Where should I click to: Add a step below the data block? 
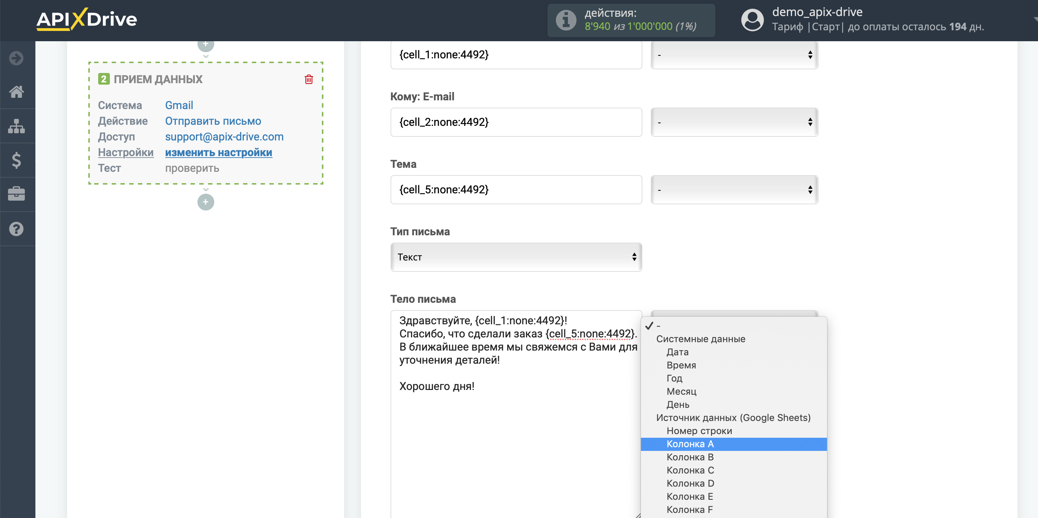click(205, 202)
